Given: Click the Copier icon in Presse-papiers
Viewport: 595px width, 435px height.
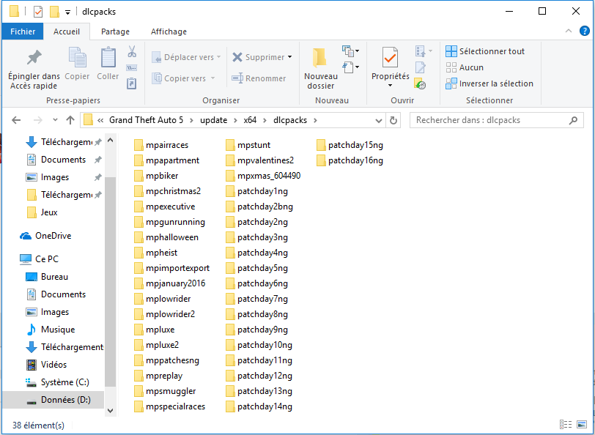Looking at the screenshot, I should click(x=78, y=58).
